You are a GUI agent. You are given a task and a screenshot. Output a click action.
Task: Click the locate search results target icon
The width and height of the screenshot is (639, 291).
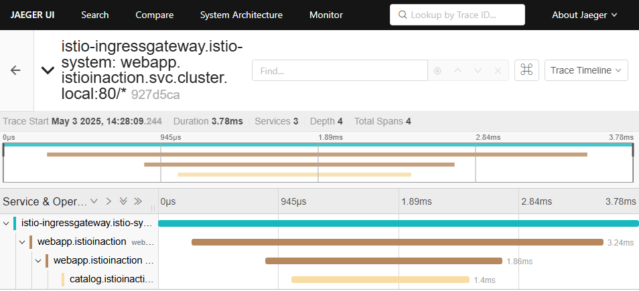[x=437, y=71]
